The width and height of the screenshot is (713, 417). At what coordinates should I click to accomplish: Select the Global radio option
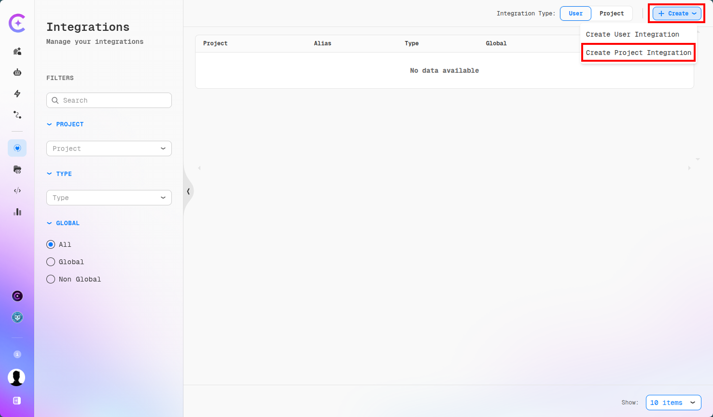[x=51, y=262]
